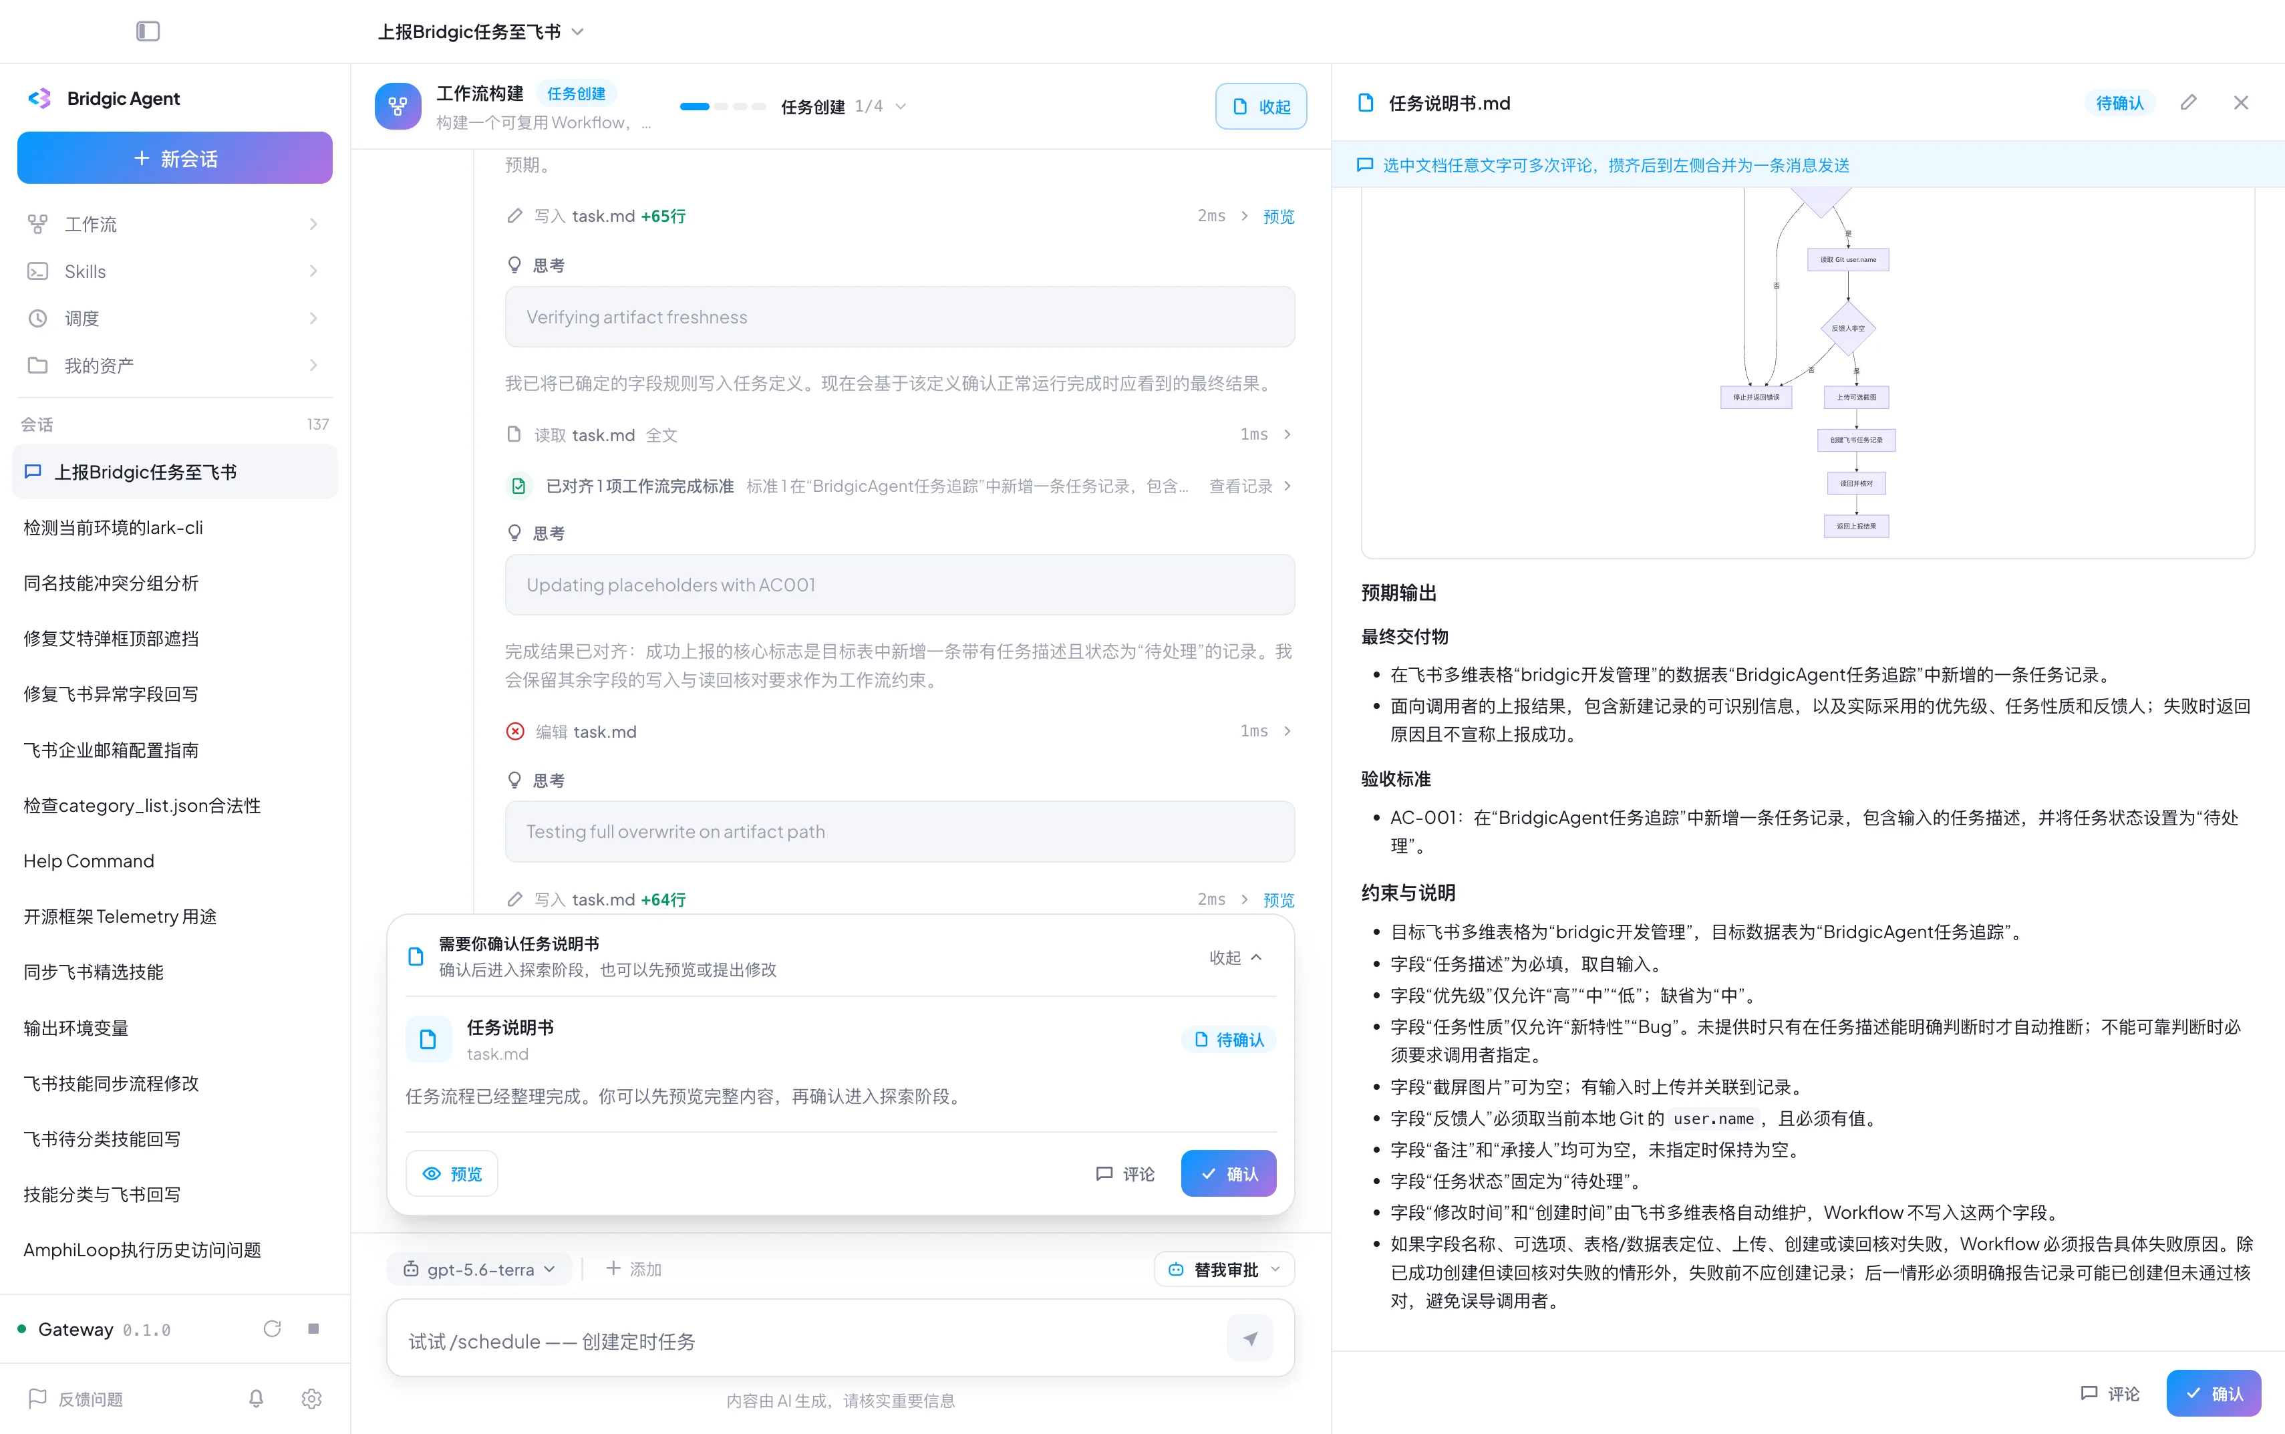The image size is (2285, 1434).
Task: Click the red error icon 编辑 task.md
Action: [515, 731]
